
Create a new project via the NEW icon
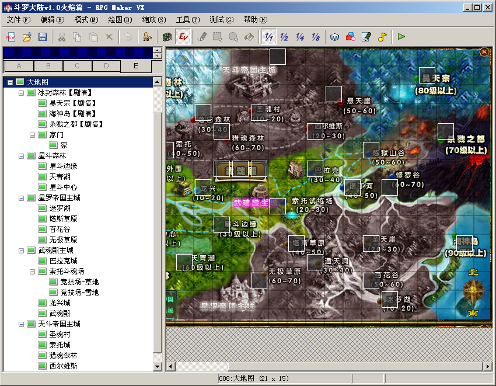[x=11, y=37]
